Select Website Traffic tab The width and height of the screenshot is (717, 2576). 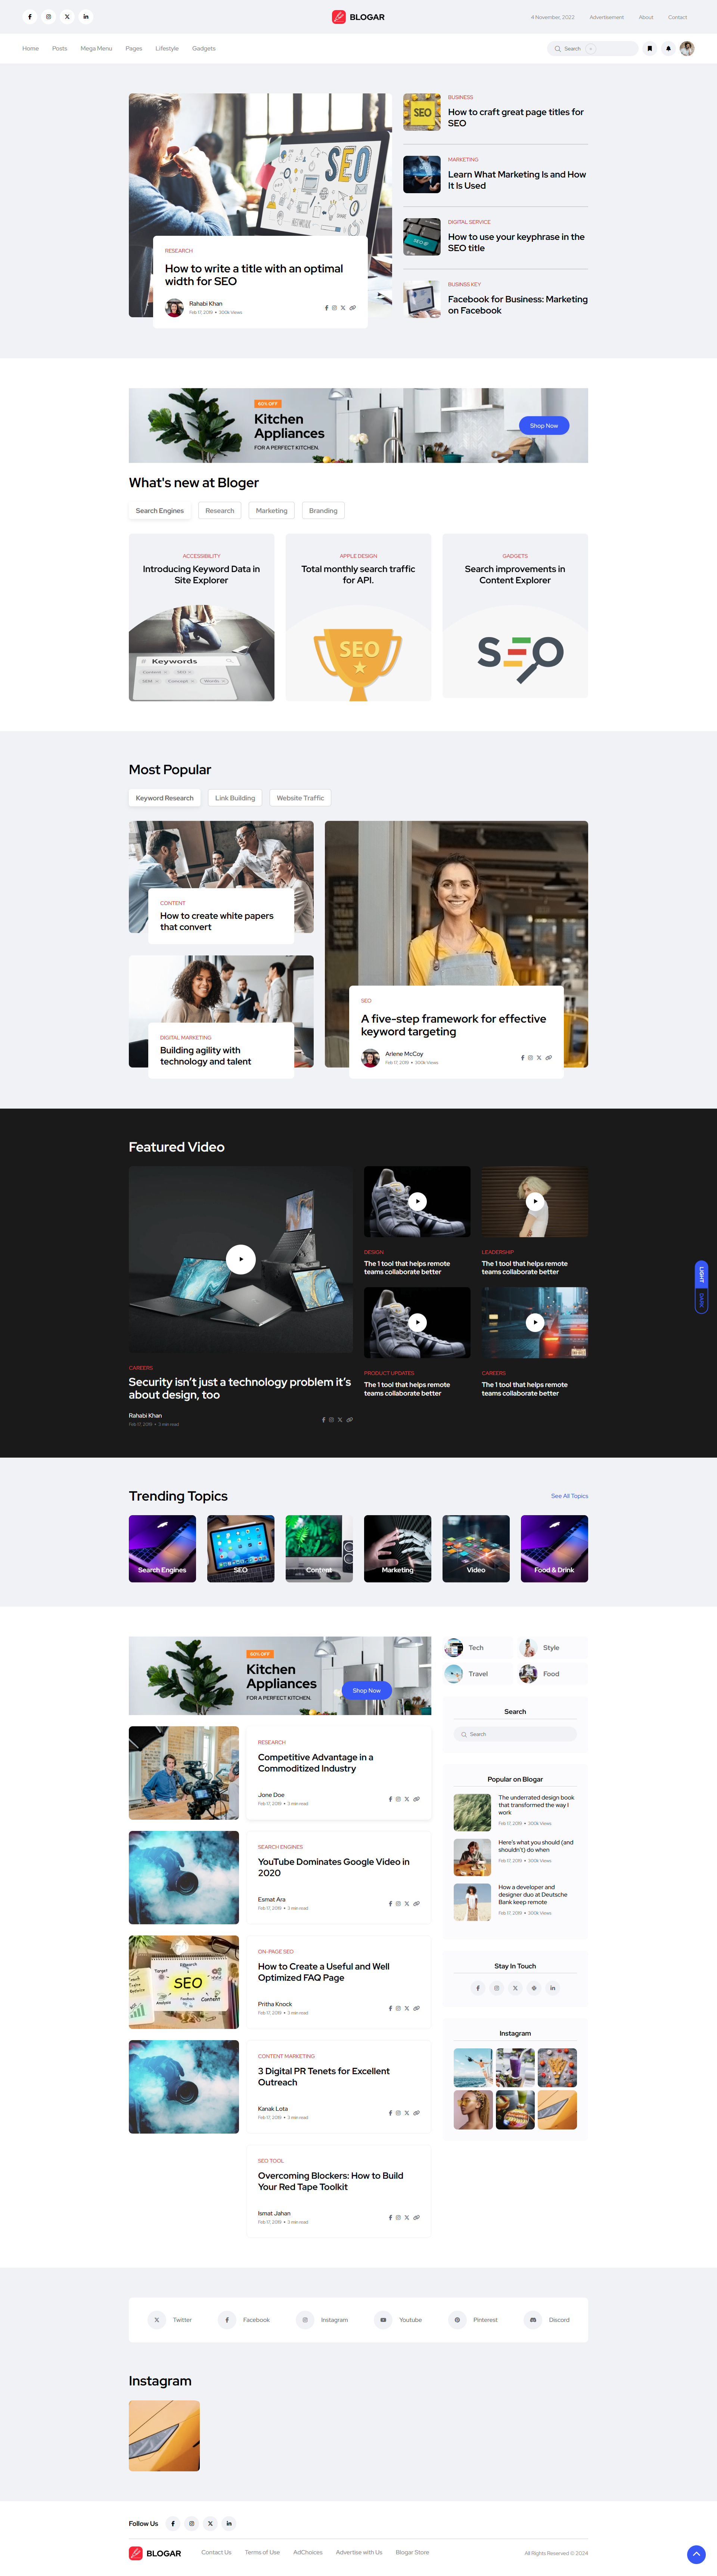tap(300, 798)
